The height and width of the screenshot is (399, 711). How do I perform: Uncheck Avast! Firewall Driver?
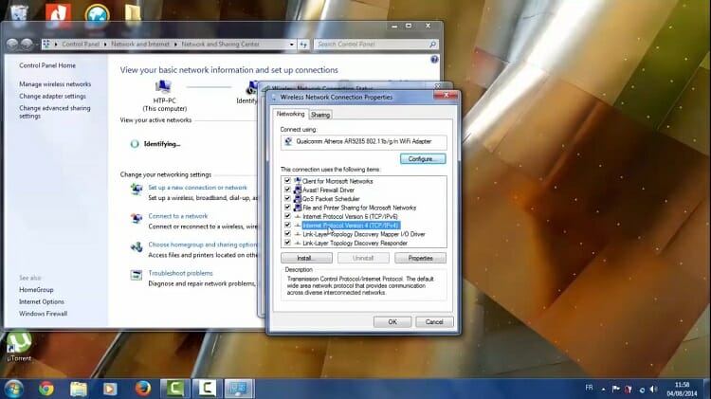pyautogui.click(x=287, y=190)
